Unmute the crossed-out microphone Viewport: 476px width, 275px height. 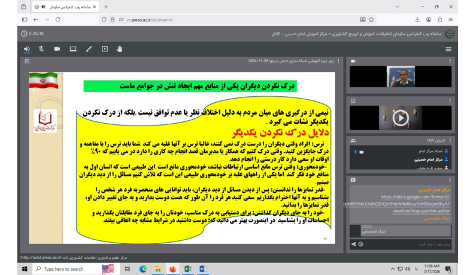coord(41,49)
